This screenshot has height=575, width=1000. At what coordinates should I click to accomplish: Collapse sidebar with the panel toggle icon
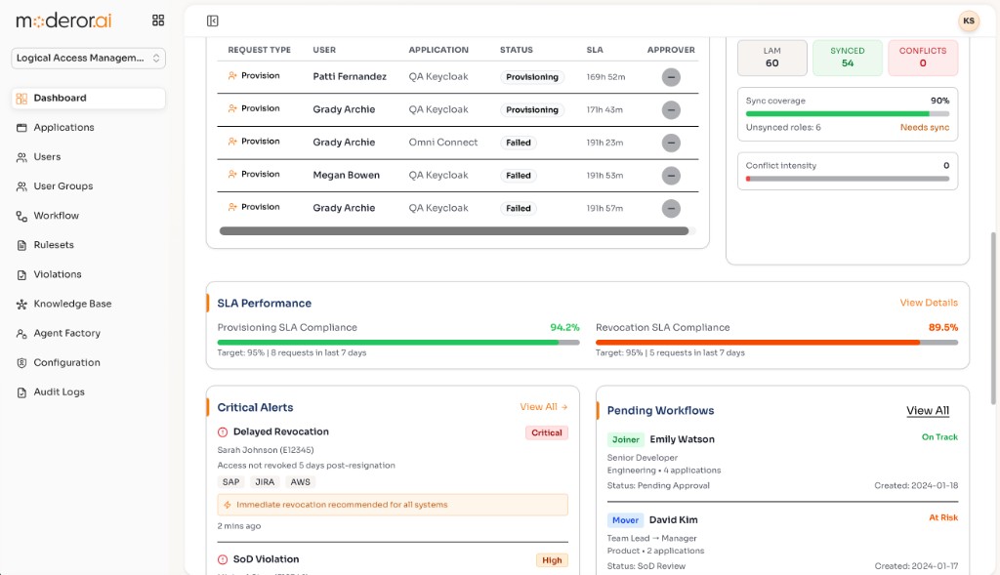pyautogui.click(x=212, y=21)
